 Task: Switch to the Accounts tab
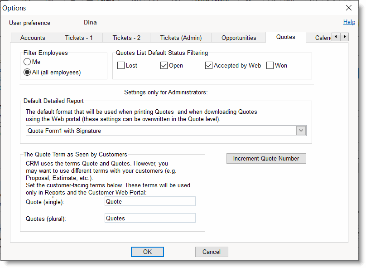point(33,38)
